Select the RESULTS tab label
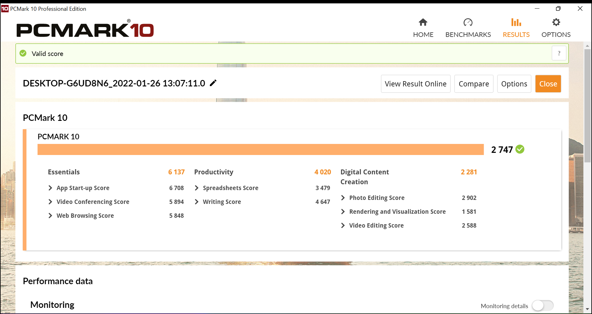This screenshot has height=314, width=592. click(516, 34)
